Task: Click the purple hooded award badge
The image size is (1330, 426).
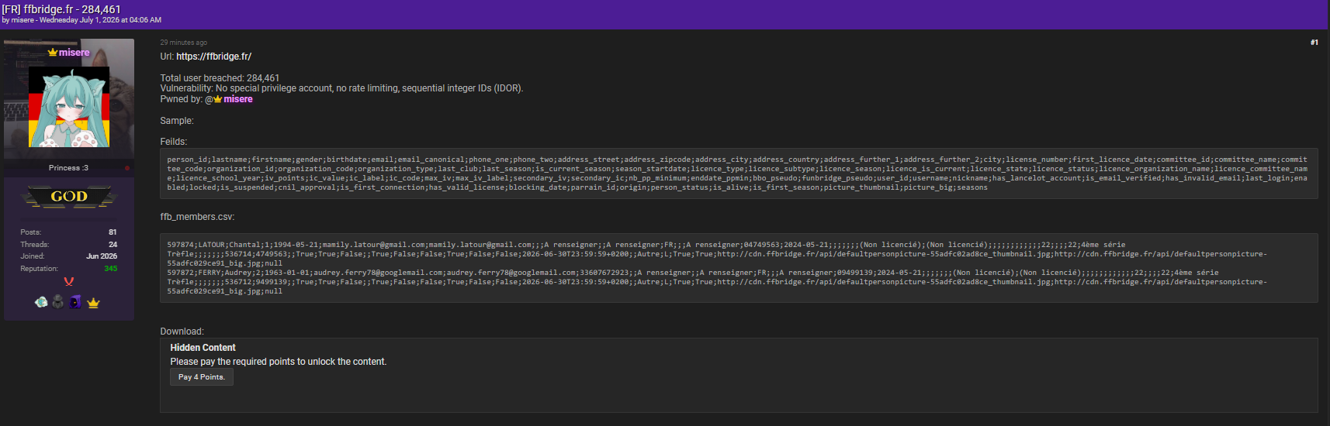Action: [x=75, y=302]
